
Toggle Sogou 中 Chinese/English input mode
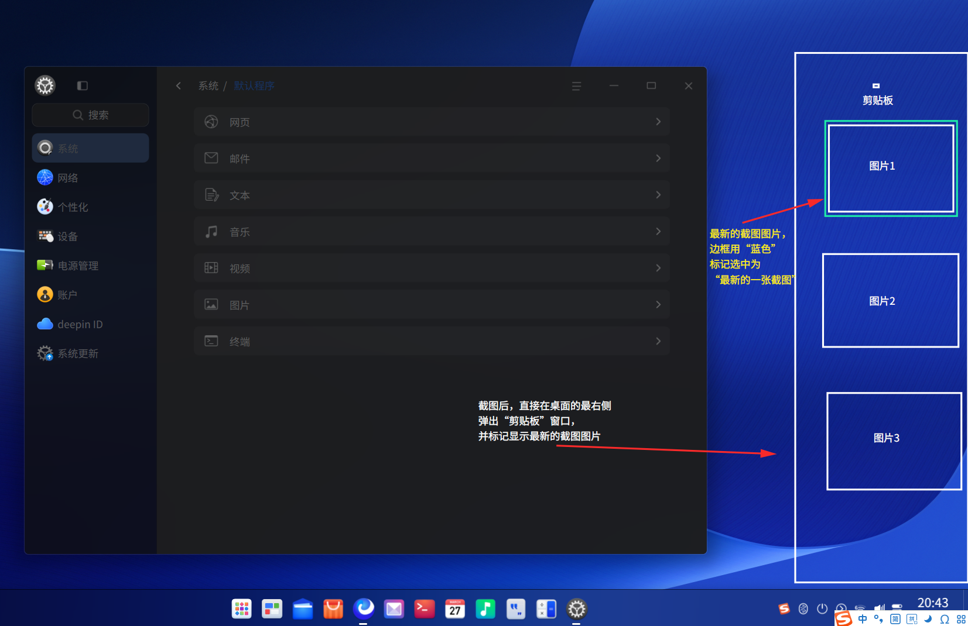(863, 619)
